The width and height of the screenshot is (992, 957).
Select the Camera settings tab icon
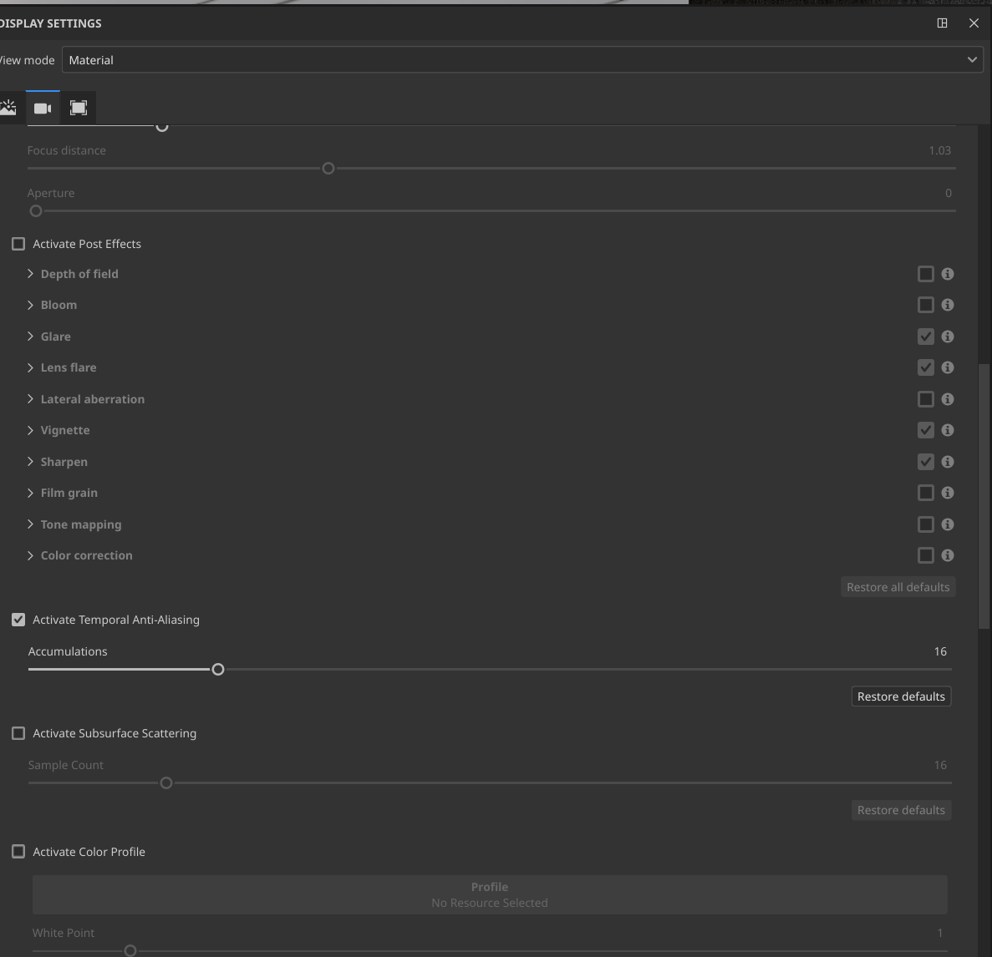(43, 108)
